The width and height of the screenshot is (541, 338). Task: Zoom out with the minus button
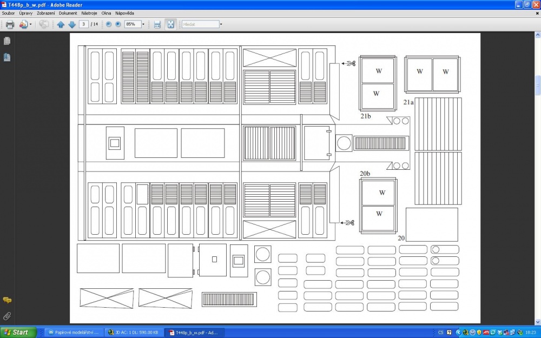tap(109, 24)
